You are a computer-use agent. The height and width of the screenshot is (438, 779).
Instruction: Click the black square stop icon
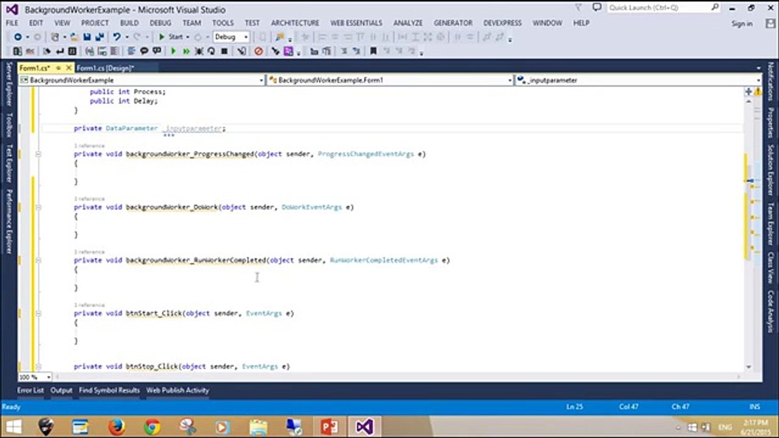224,51
